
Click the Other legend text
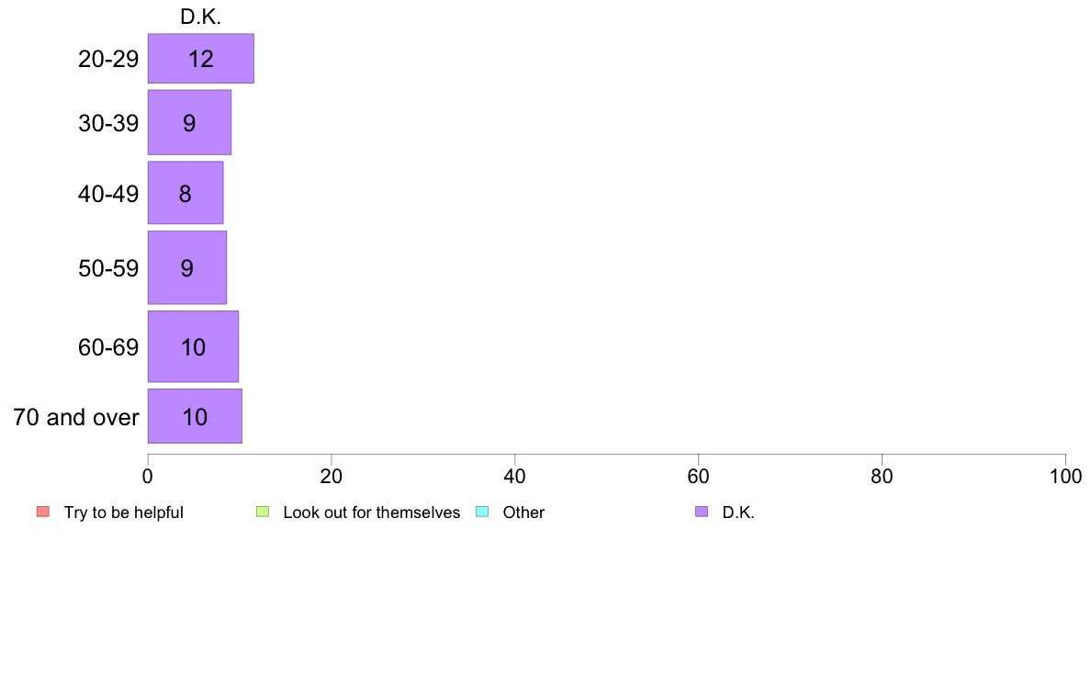pyautogui.click(x=523, y=513)
